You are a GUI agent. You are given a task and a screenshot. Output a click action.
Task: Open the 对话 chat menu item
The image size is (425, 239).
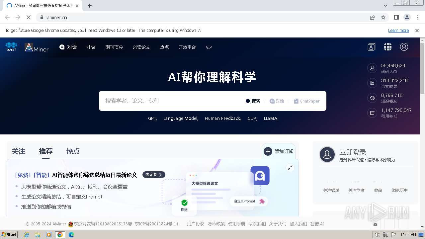tap(68, 47)
